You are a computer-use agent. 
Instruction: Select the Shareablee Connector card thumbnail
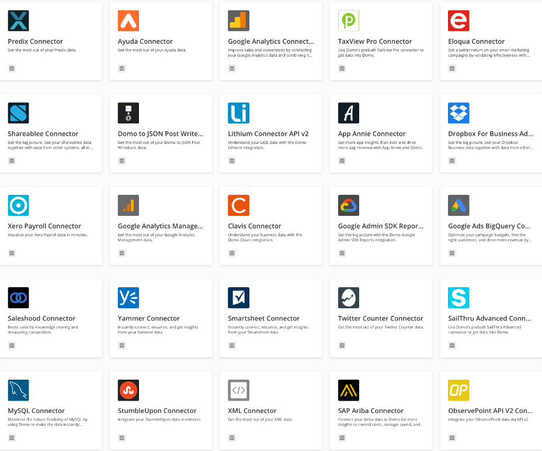tap(18, 113)
